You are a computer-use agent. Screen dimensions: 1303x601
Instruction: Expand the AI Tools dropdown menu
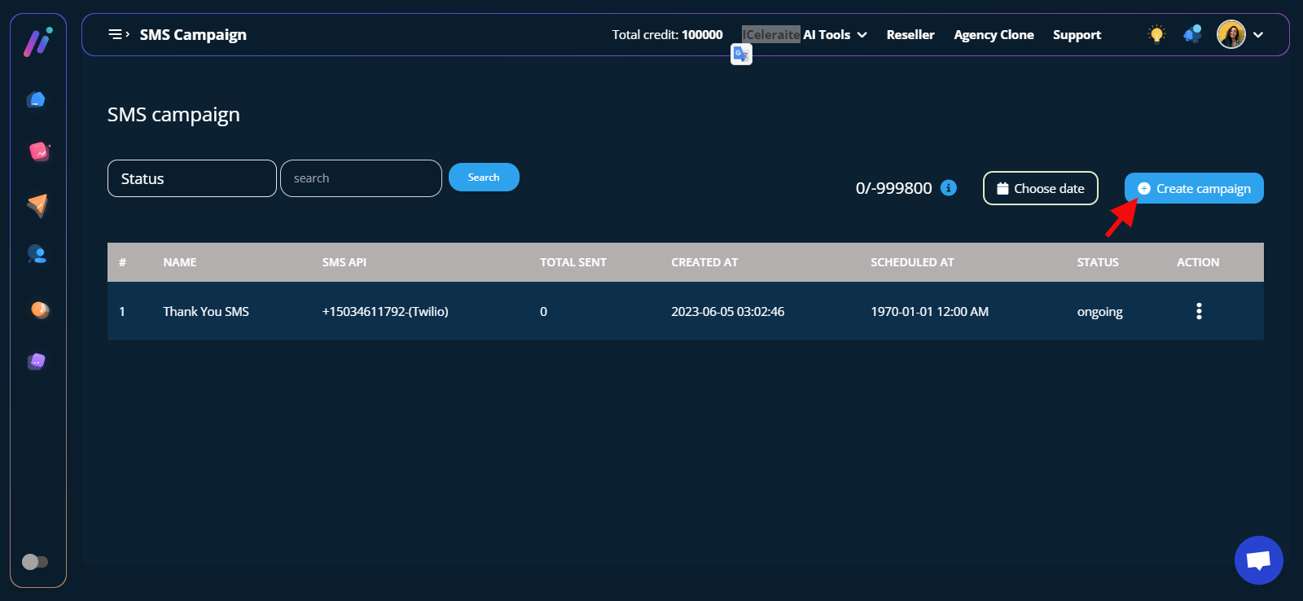(835, 35)
